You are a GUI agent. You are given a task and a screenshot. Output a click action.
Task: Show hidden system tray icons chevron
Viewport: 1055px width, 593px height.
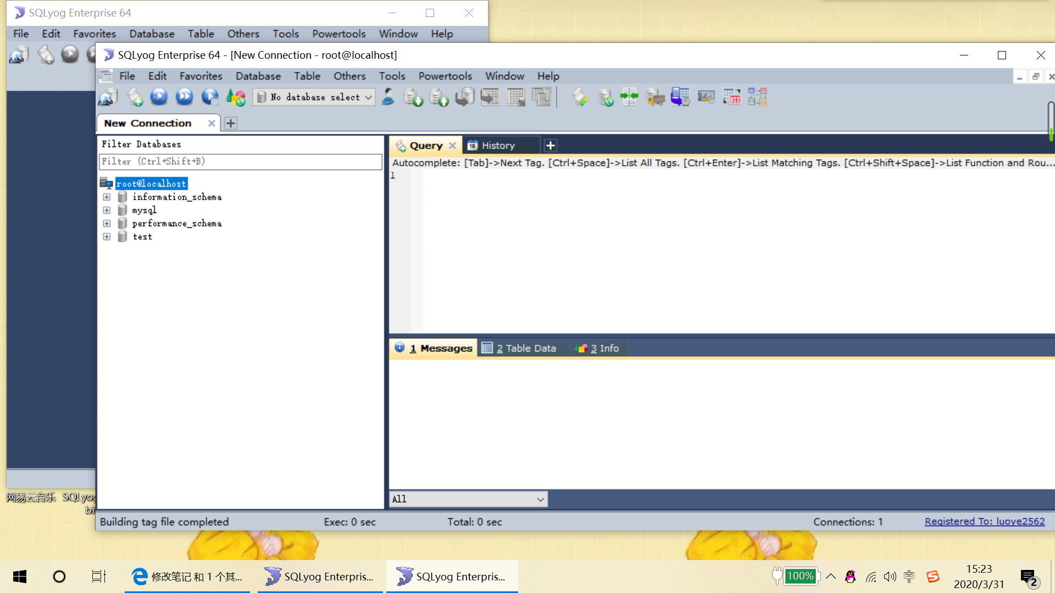831,576
